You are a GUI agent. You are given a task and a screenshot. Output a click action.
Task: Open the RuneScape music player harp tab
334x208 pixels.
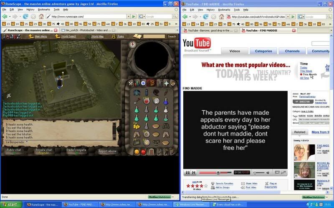pyautogui.click(x=172, y=151)
